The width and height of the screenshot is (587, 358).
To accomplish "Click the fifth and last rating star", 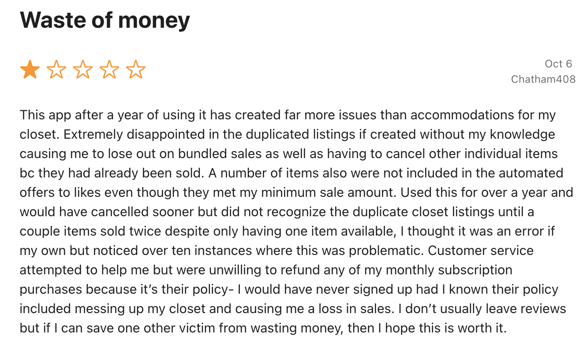I will 136,70.
